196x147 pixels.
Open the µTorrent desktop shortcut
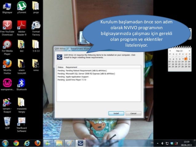(x=22, y=7)
